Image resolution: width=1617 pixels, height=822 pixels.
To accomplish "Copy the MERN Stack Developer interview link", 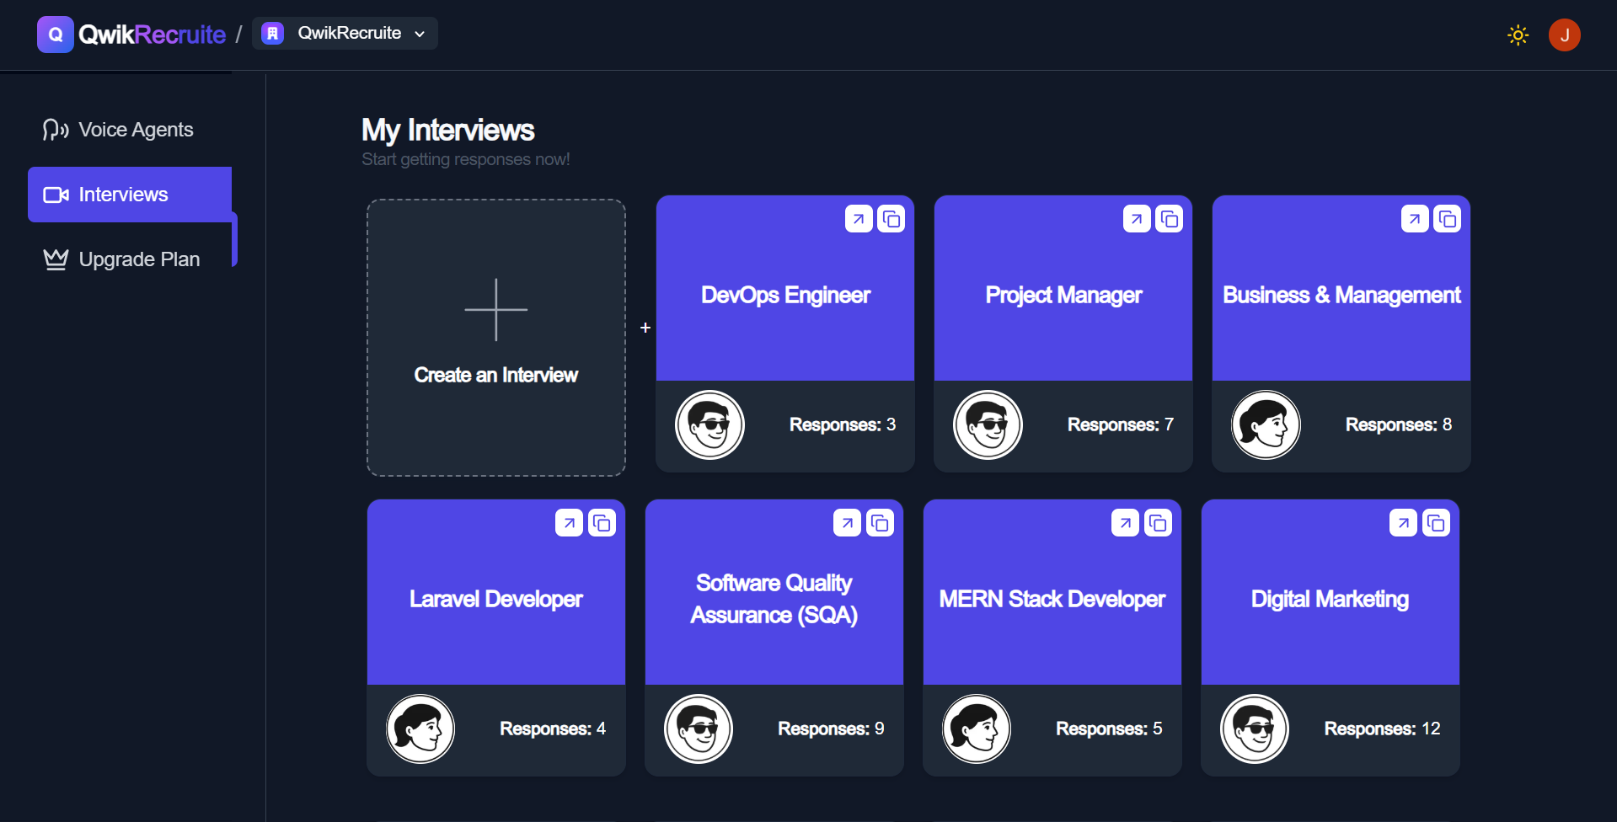I will [1158, 523].
